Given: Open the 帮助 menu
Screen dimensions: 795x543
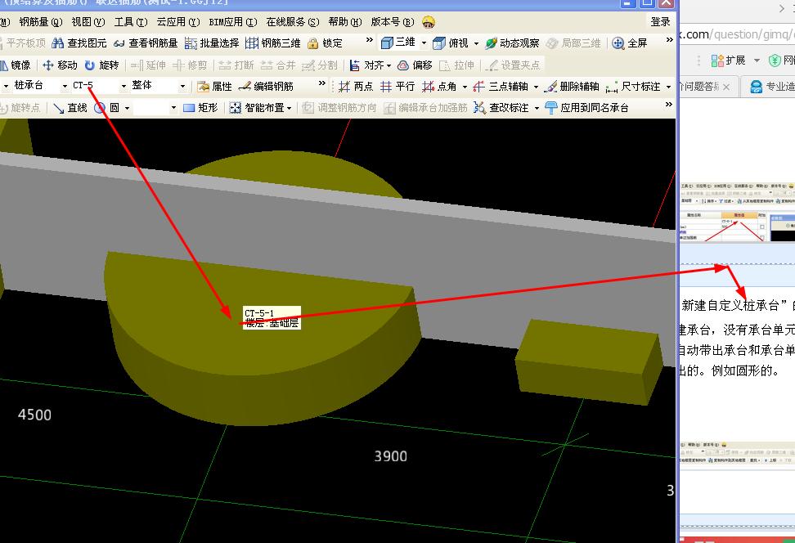Looking at the screenshot, I should 345,22.
